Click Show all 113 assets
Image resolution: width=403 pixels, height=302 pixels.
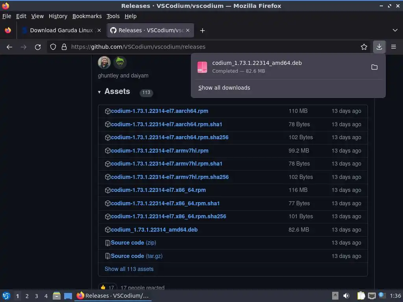click(x=129, y=269)
